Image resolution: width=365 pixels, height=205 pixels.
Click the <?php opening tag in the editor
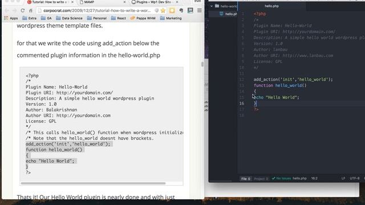pos(260,14)
